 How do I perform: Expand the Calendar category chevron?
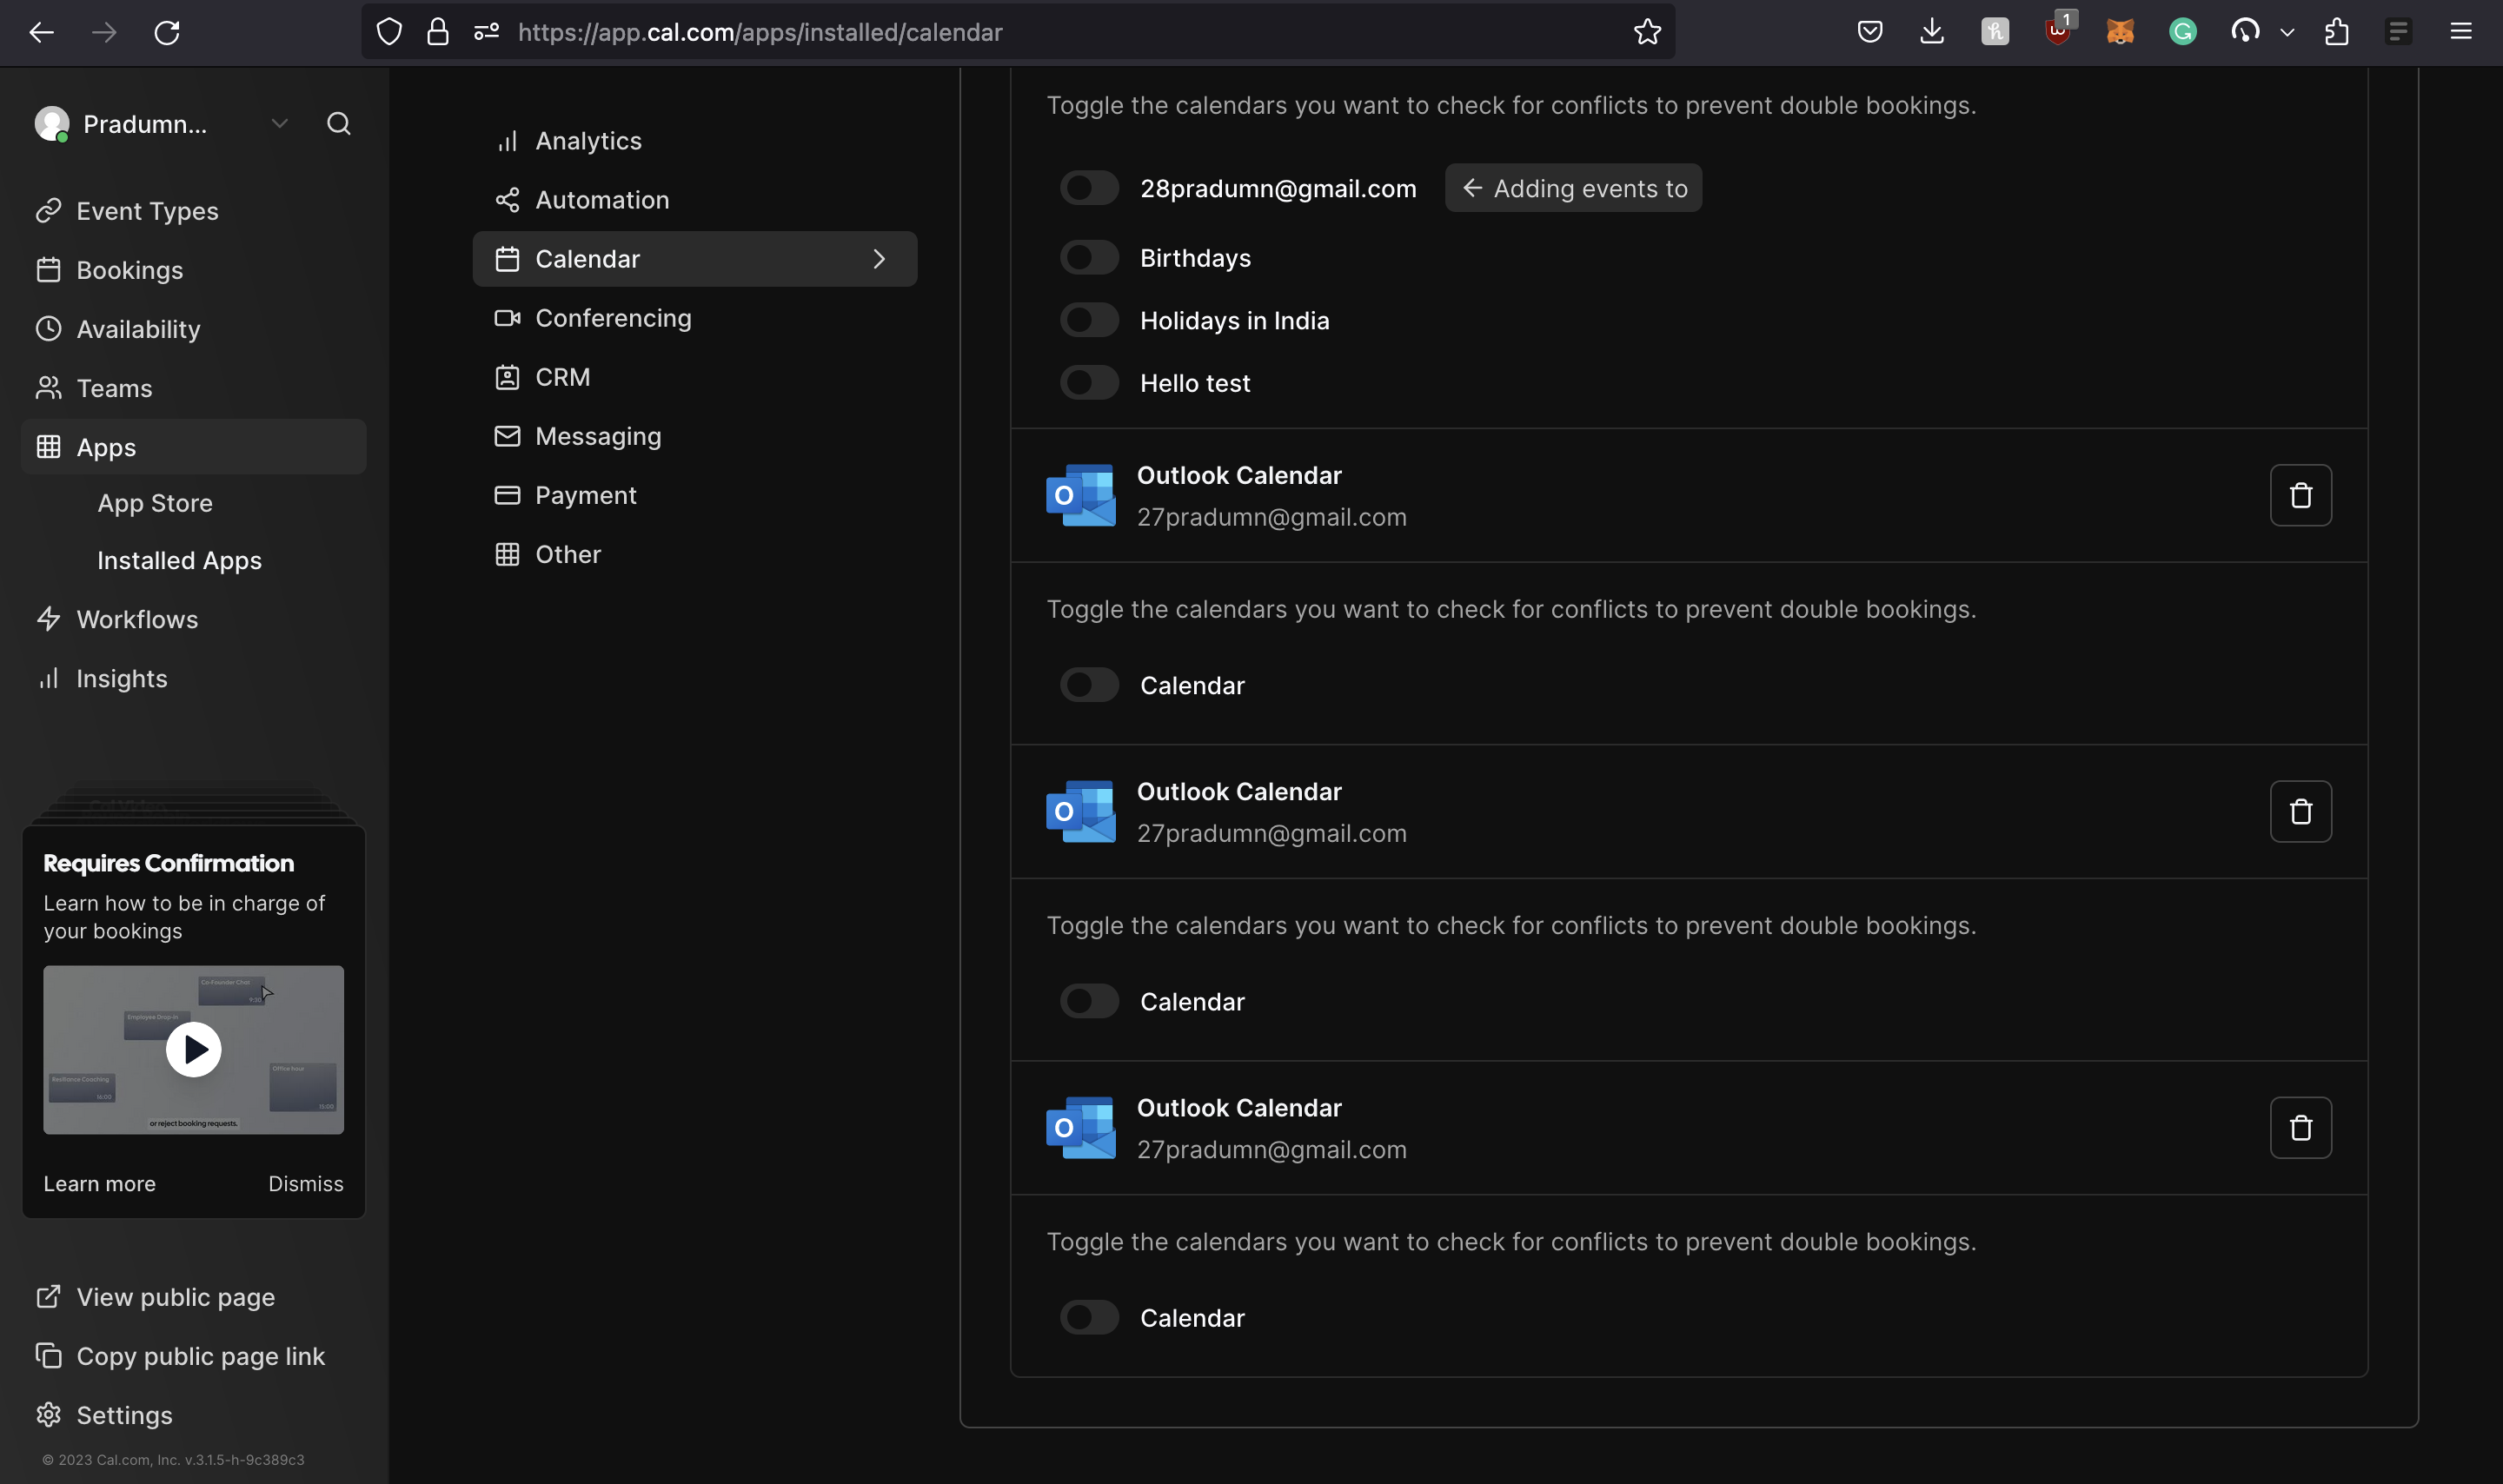coord(879,258)
